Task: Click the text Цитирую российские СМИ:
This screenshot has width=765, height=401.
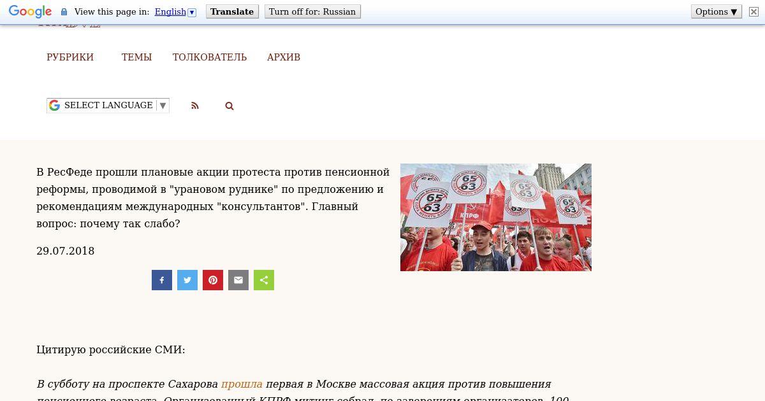Action: (111, 350)
